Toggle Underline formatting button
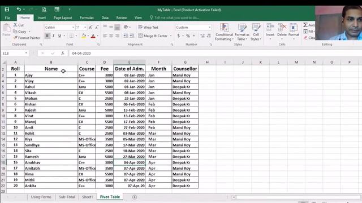362x203 pixels. click(59, 36)
